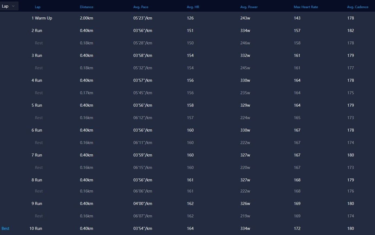Screen dimensions: 375x235
Task: Click the 243w power value for Warm Up
Action: point(245,18)
